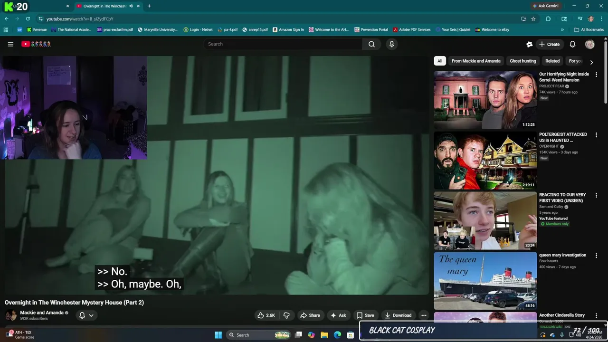
Task: Download the video
Action: pos(398,315)
